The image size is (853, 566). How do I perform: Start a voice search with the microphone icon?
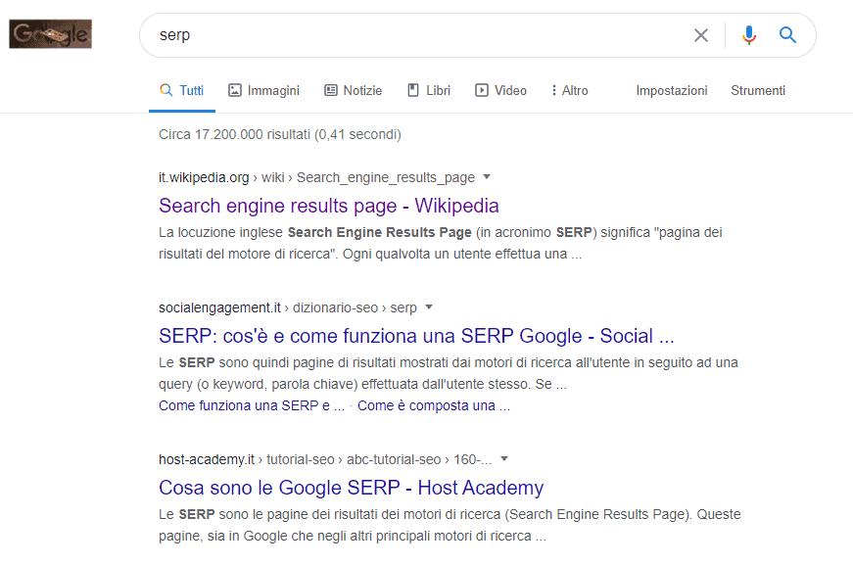[748, 34]
